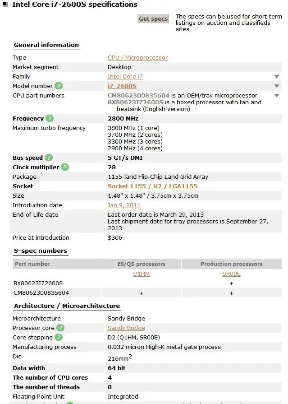Click the help icon next to Model number

[59, 86]
